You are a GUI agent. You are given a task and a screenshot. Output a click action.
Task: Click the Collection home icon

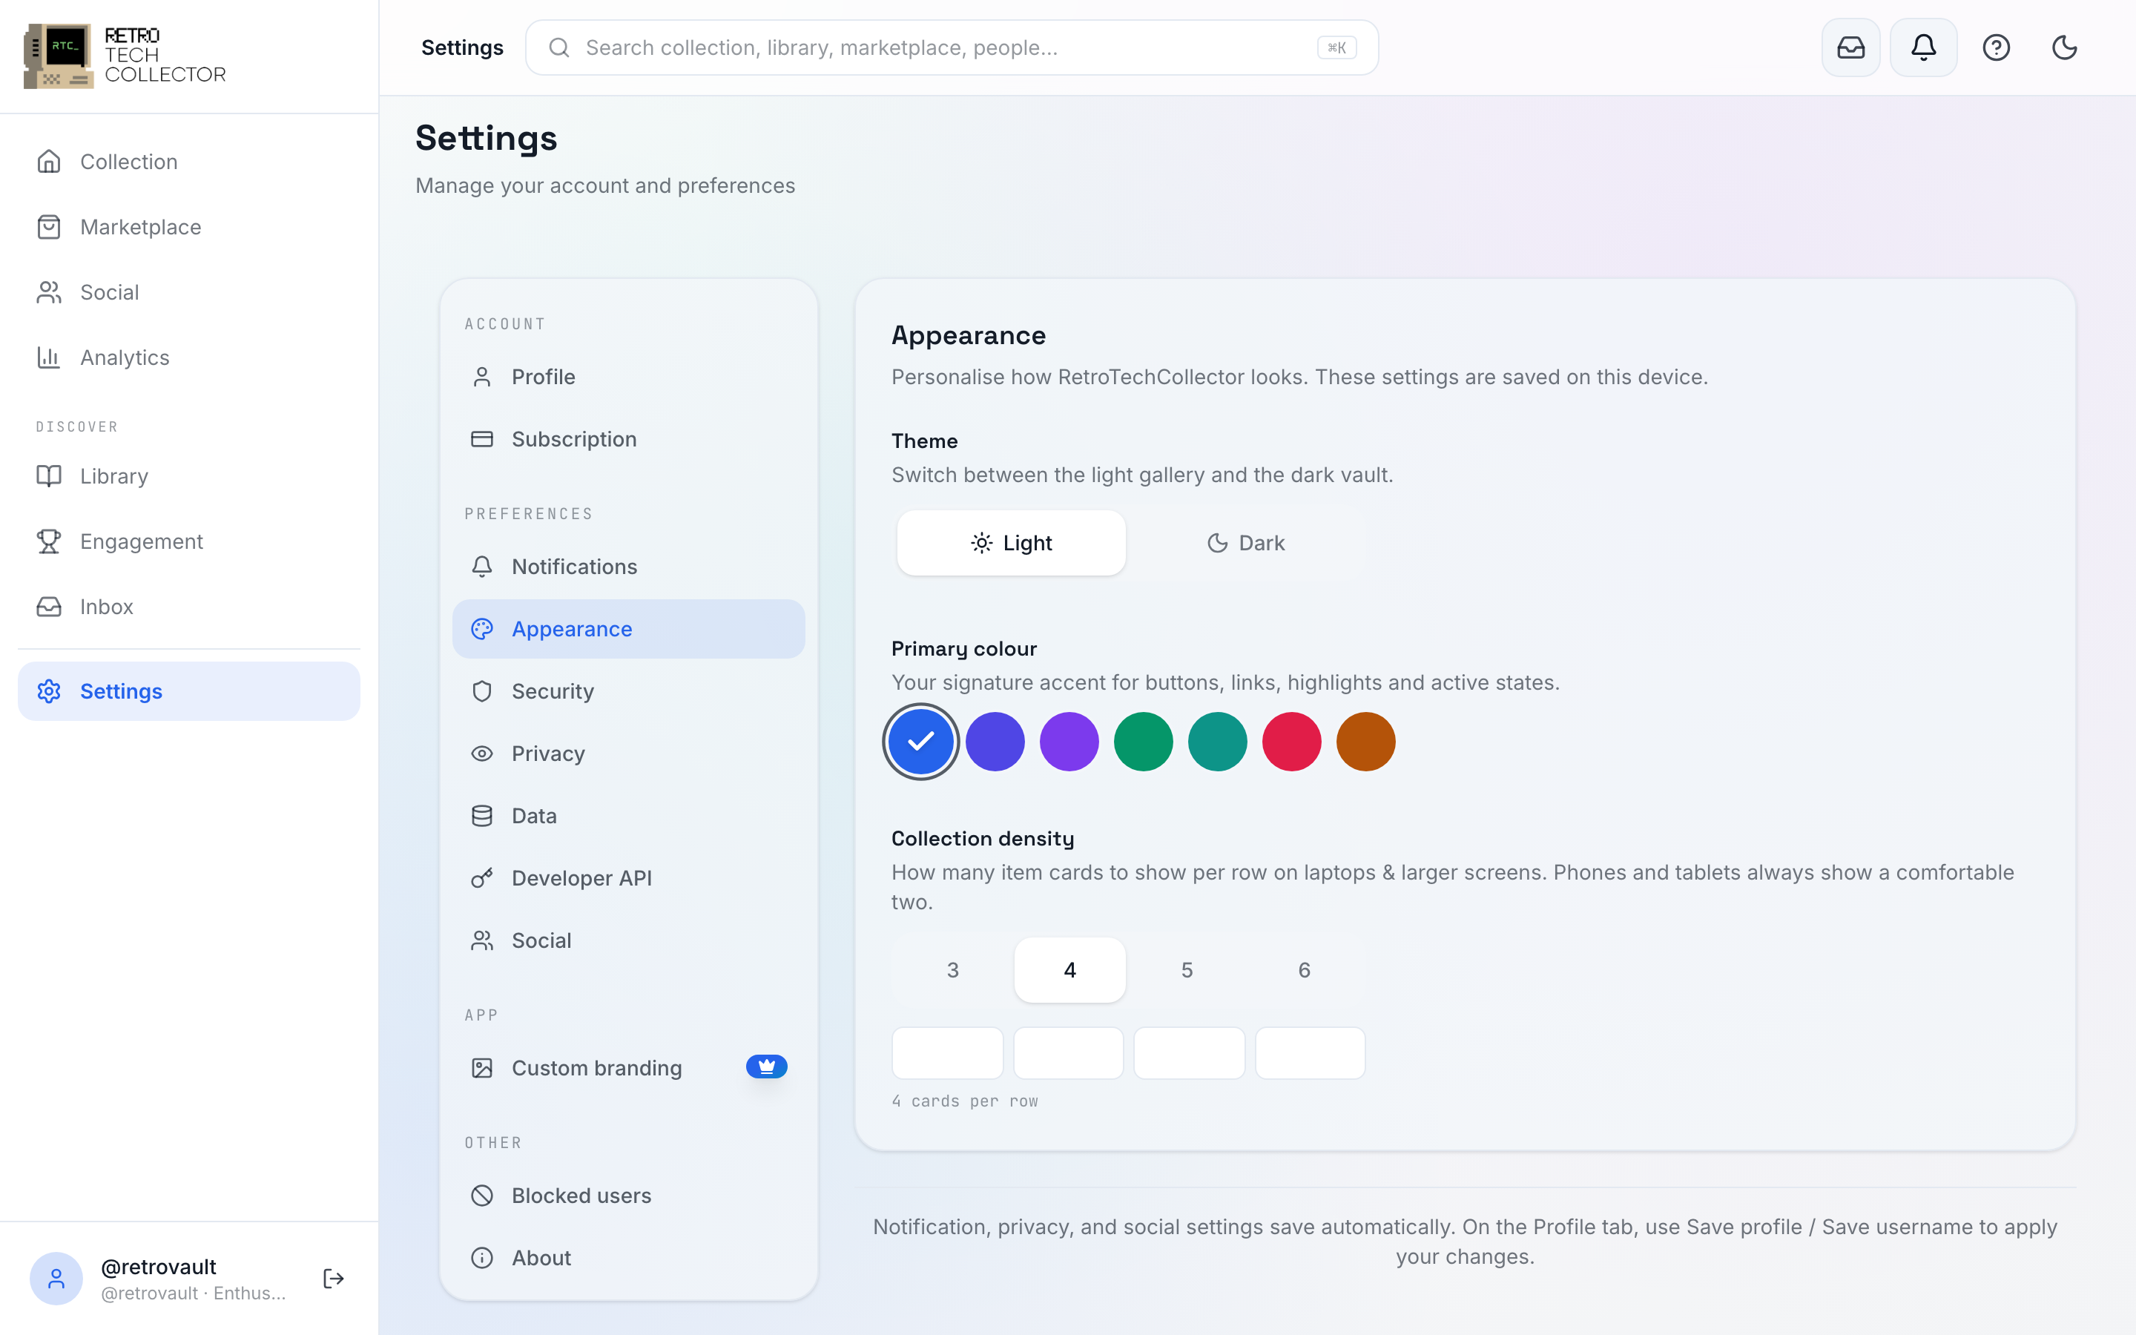click(50, 162)
